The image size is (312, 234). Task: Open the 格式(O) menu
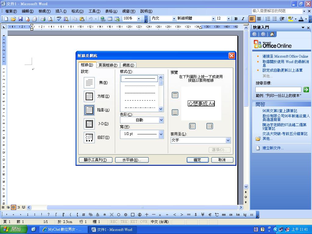tap(77, 11)
